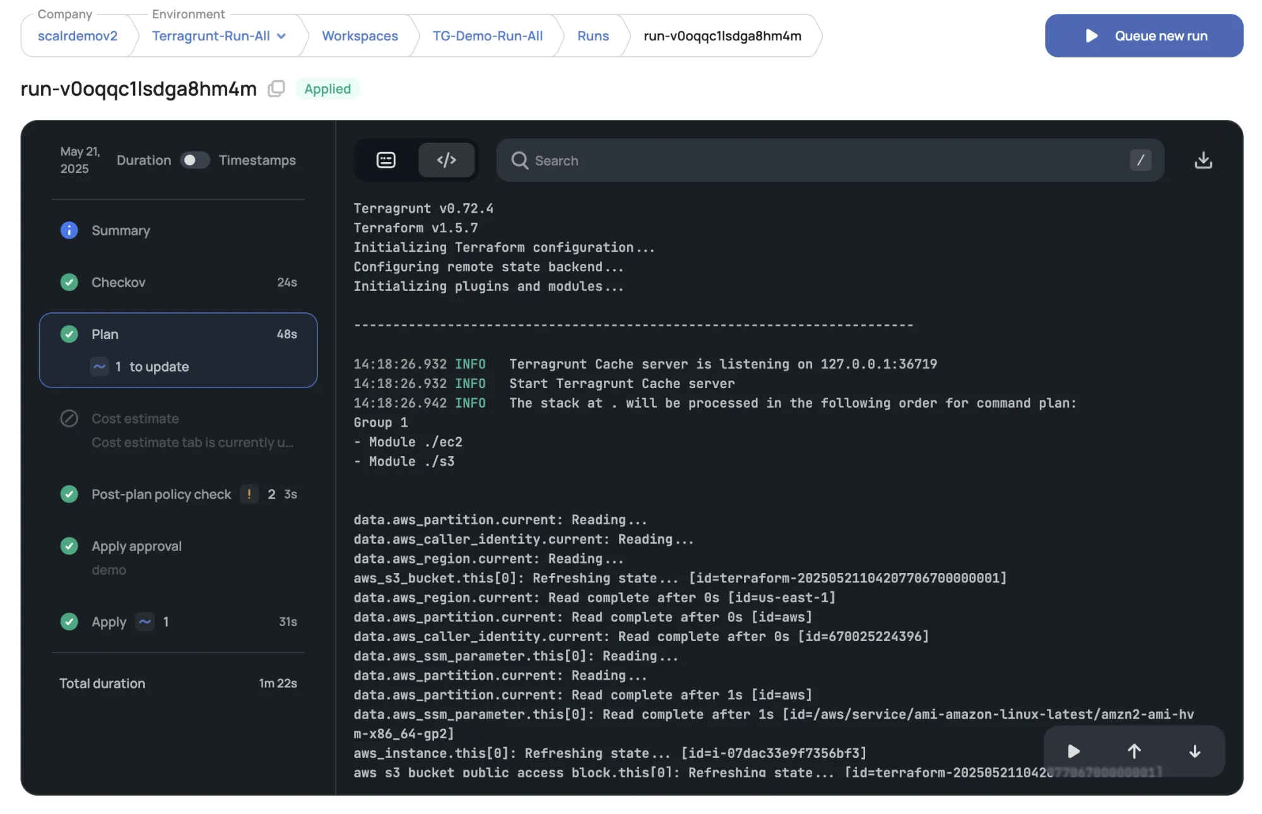
Task: Open TG-Demo-Run-All workspace breadcrumb
Action: [x=487, y=36]
